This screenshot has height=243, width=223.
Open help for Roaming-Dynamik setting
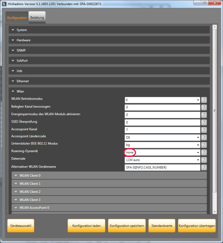click(x=204, y=152)
